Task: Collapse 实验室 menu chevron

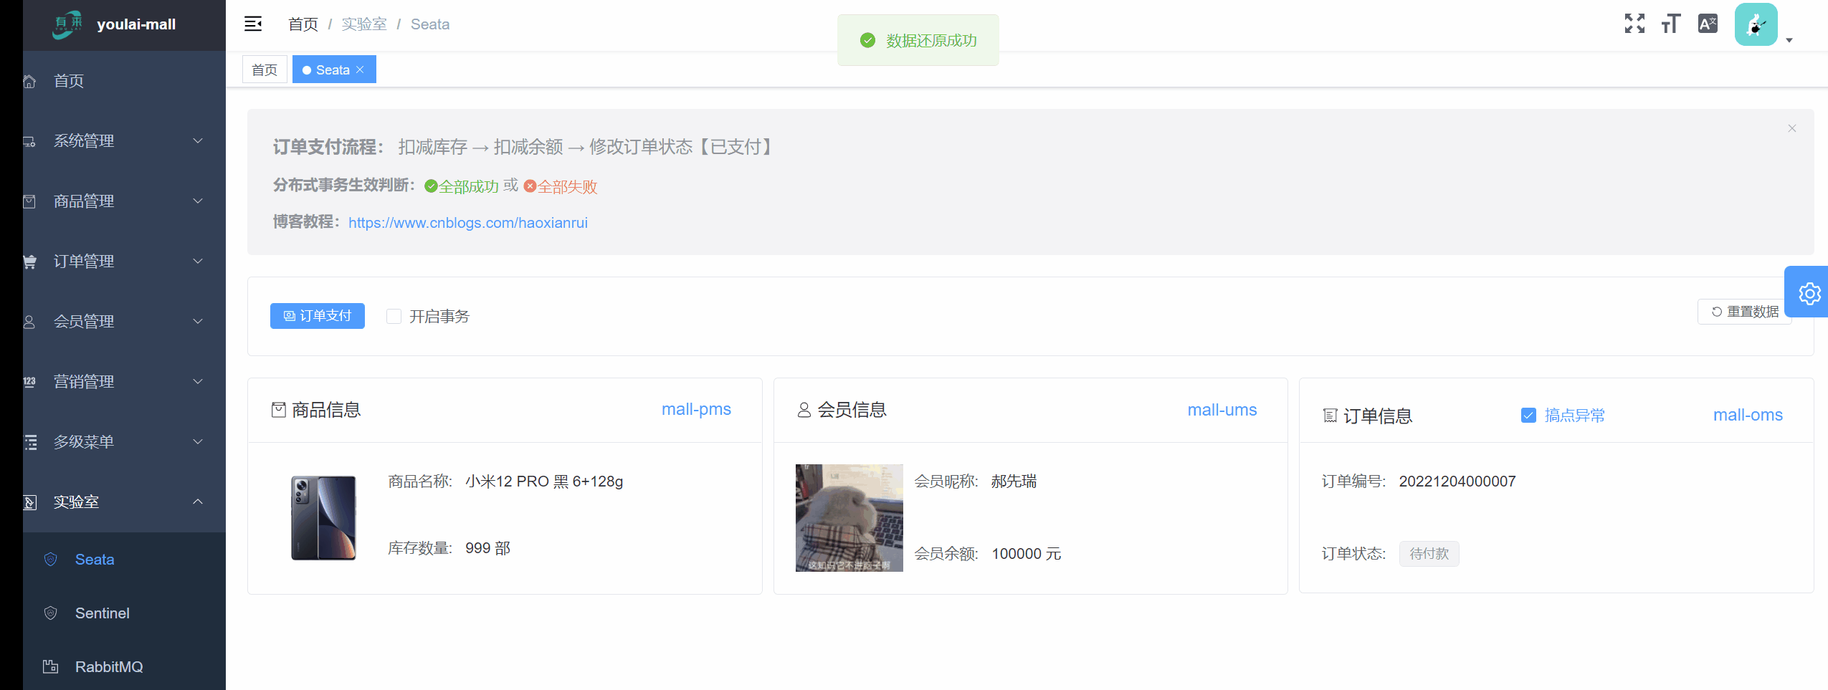Action: pyautogui.click(x=198, y=502)
